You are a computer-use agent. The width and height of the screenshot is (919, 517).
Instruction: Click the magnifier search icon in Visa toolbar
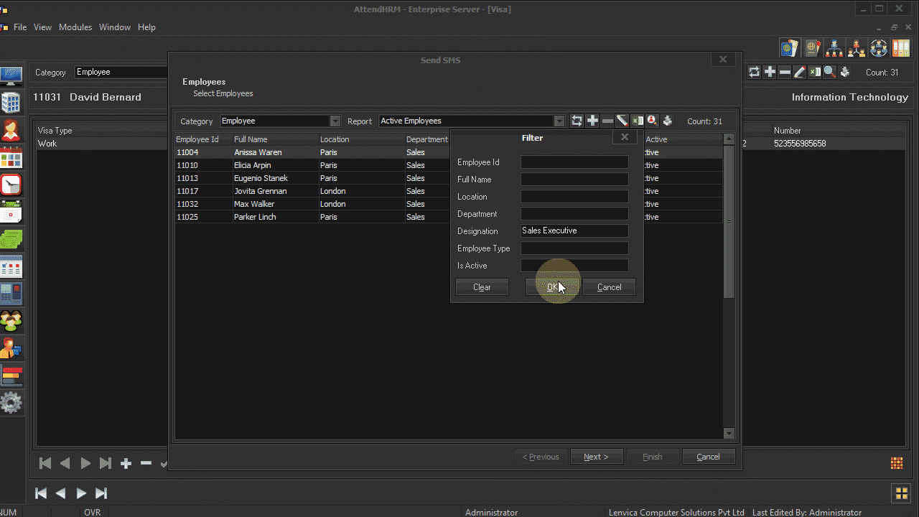pyautogui.click(x=829, y=72)
